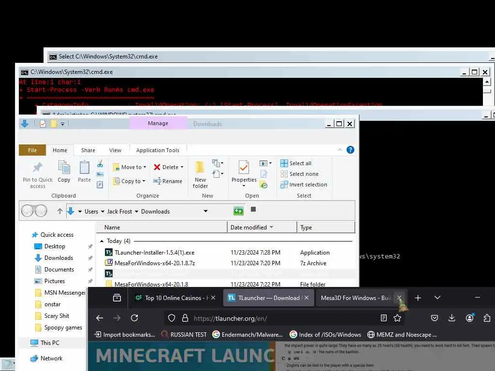This screenshot has height=371, width=495.
Task: Collapse the Today (4) group
Action: click(x=102, y=241)
